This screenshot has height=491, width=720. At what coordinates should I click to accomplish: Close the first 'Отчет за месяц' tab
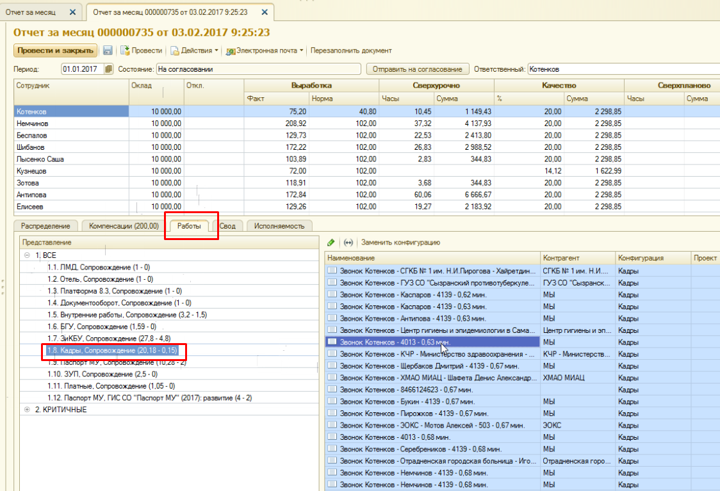point(72,12)
